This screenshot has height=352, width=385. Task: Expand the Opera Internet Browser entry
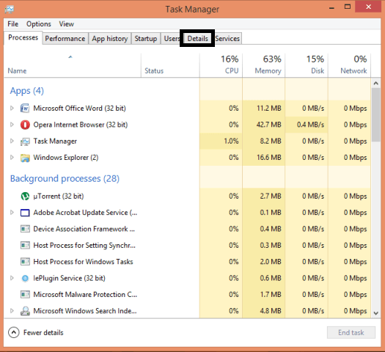pos(12,125)
